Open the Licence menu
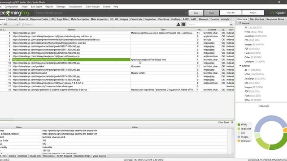Image resolution: width=287 pixels, height=161 pixels. tap(107, 7)
